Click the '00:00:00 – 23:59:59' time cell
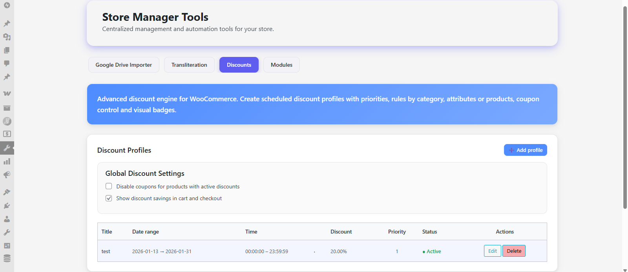The image size is (628, 272). click(x=267, y=251)
